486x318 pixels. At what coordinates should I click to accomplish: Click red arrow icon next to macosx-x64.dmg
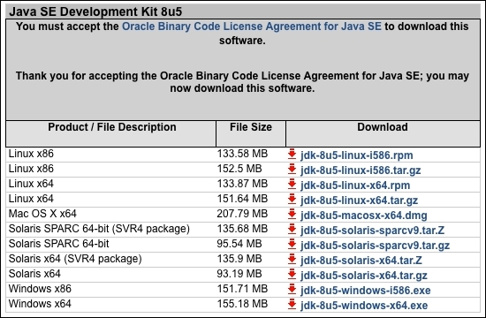pos(292,214)
